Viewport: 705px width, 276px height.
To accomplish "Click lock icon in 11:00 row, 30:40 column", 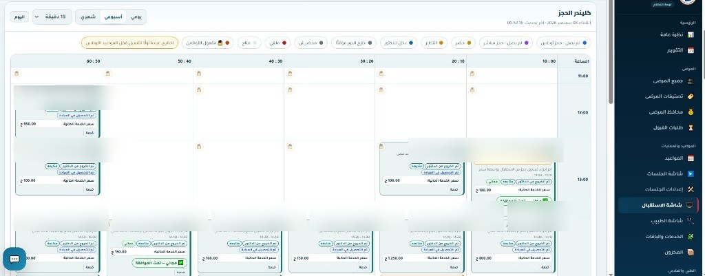I will tap(199, 73).
